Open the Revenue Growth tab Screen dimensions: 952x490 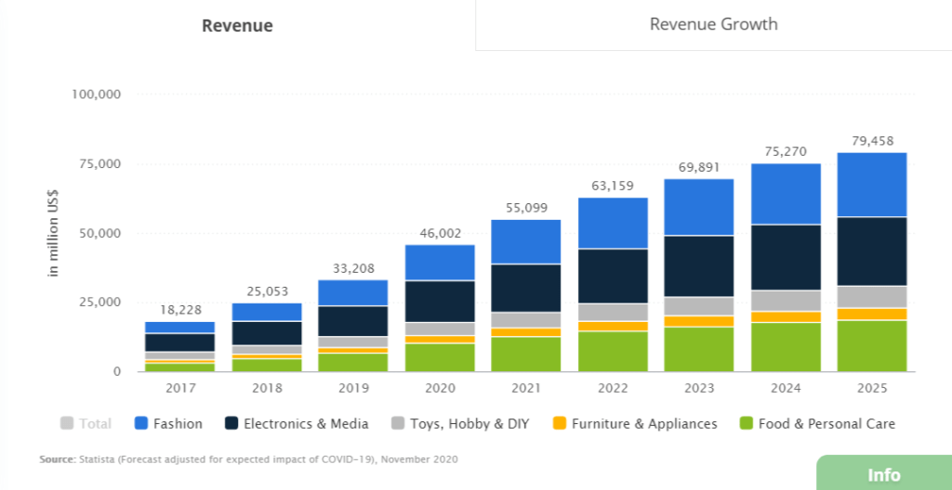click(713, 25)
